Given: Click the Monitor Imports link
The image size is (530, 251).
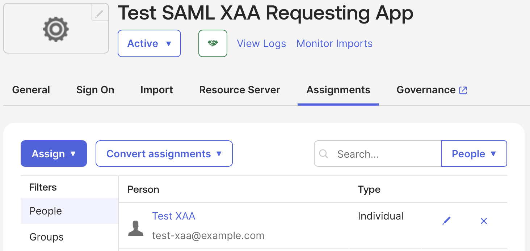Looking at the screenshot, I should click(335, 43).
